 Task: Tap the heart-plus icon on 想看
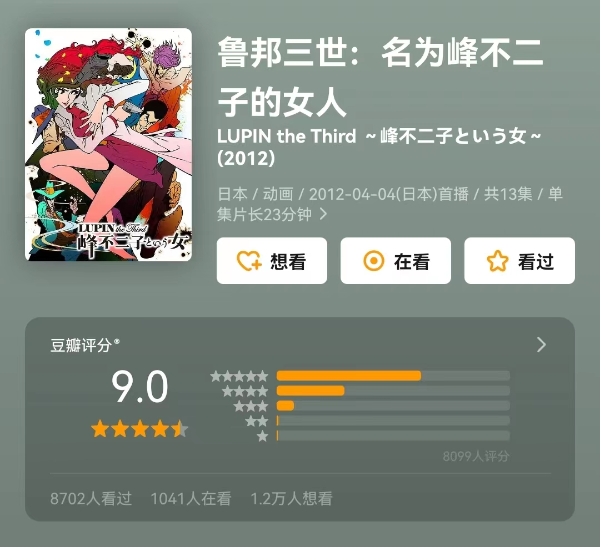coord(249,261)
